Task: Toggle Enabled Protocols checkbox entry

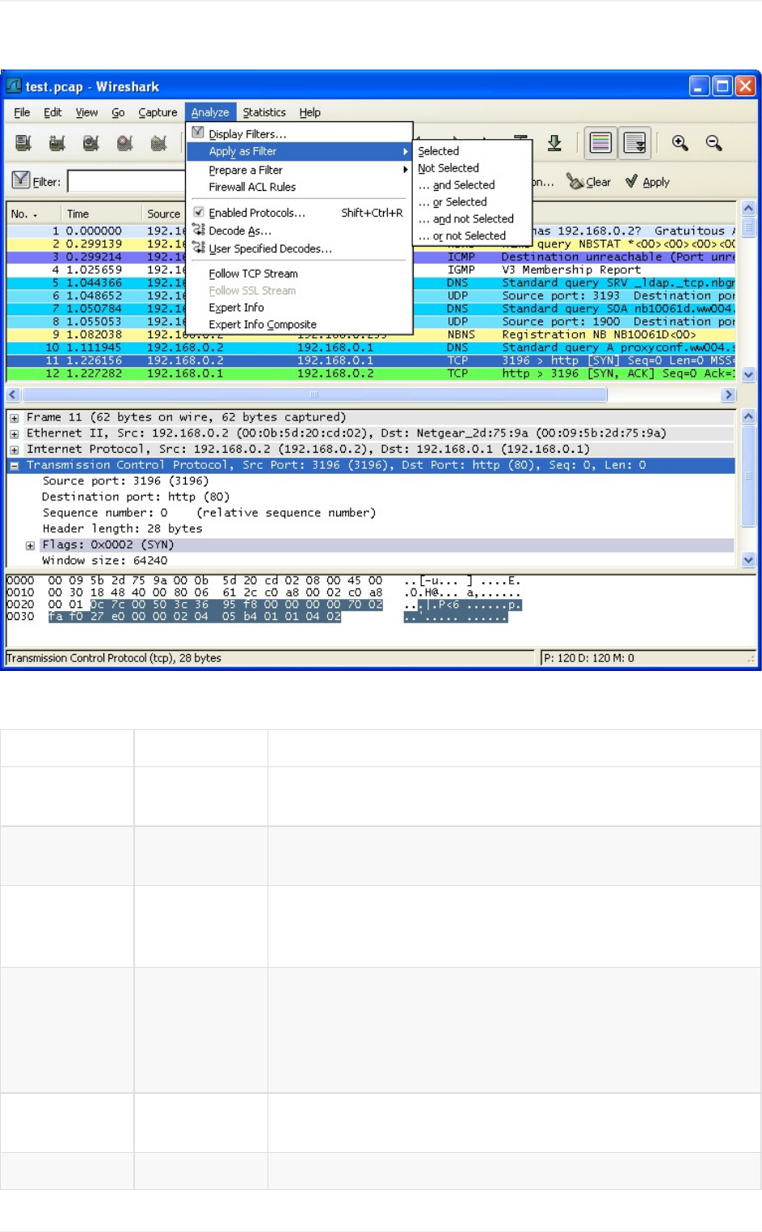Action: [198, 213]
